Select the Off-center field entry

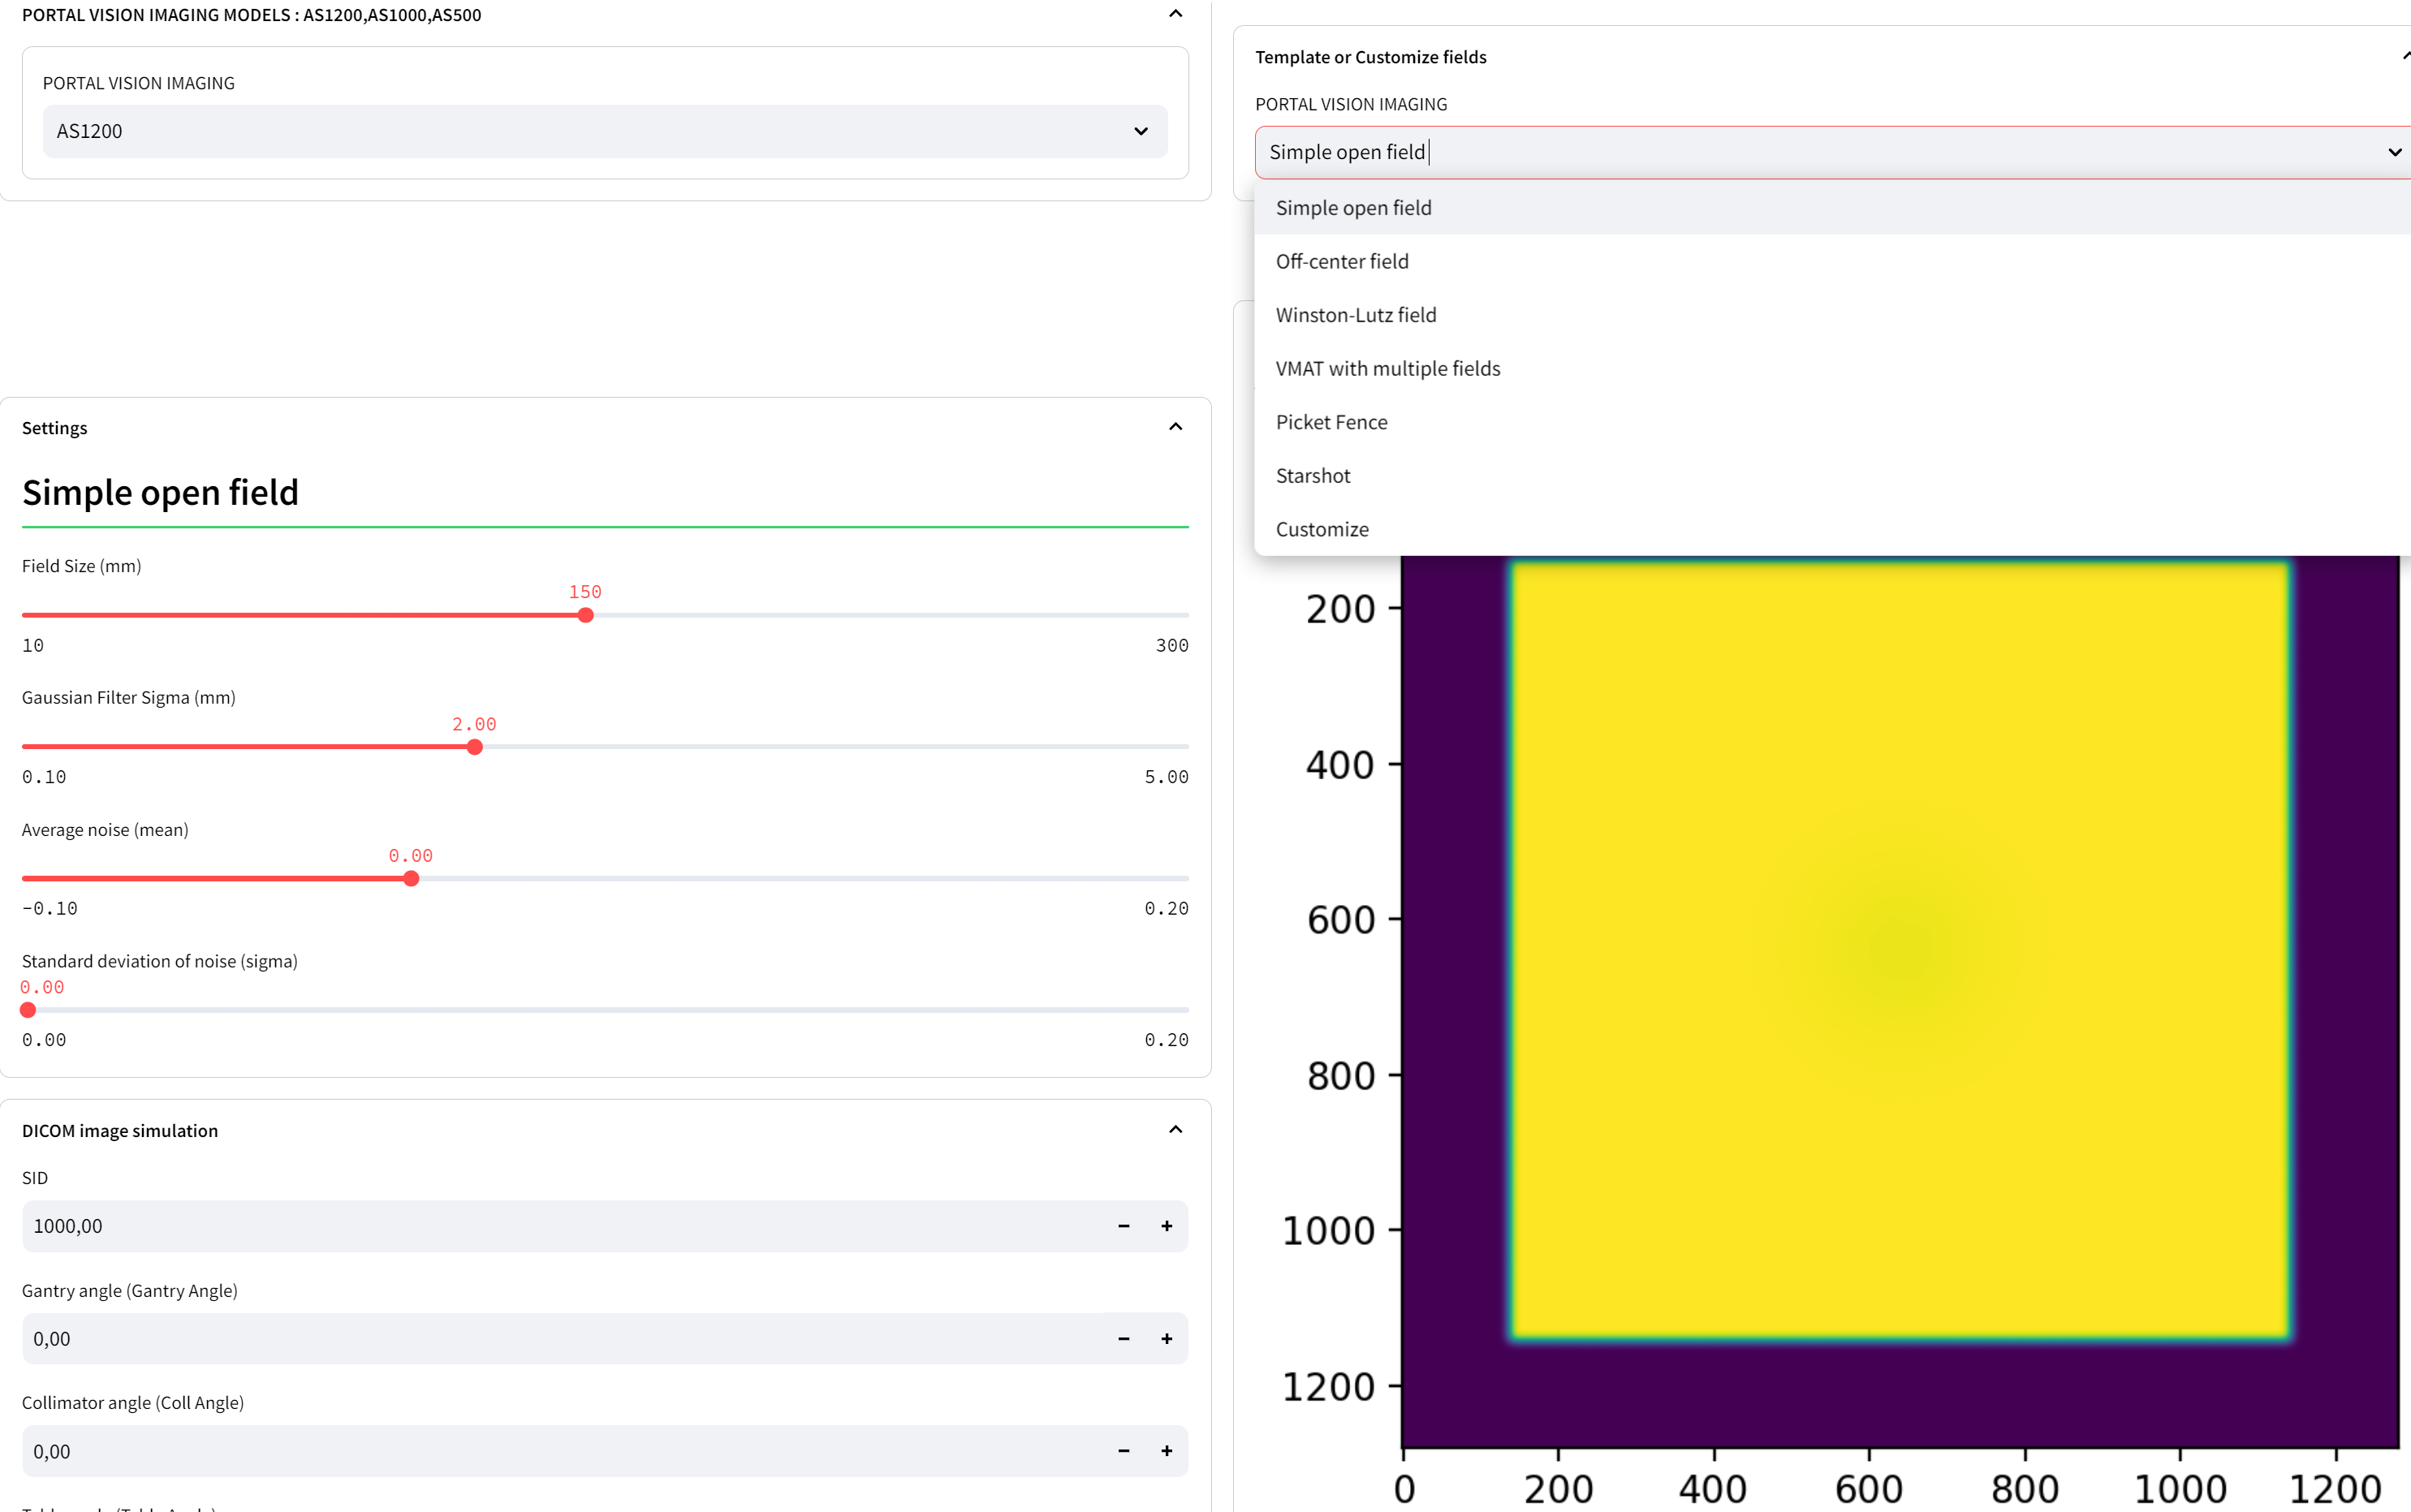[x=1342, y=260]
